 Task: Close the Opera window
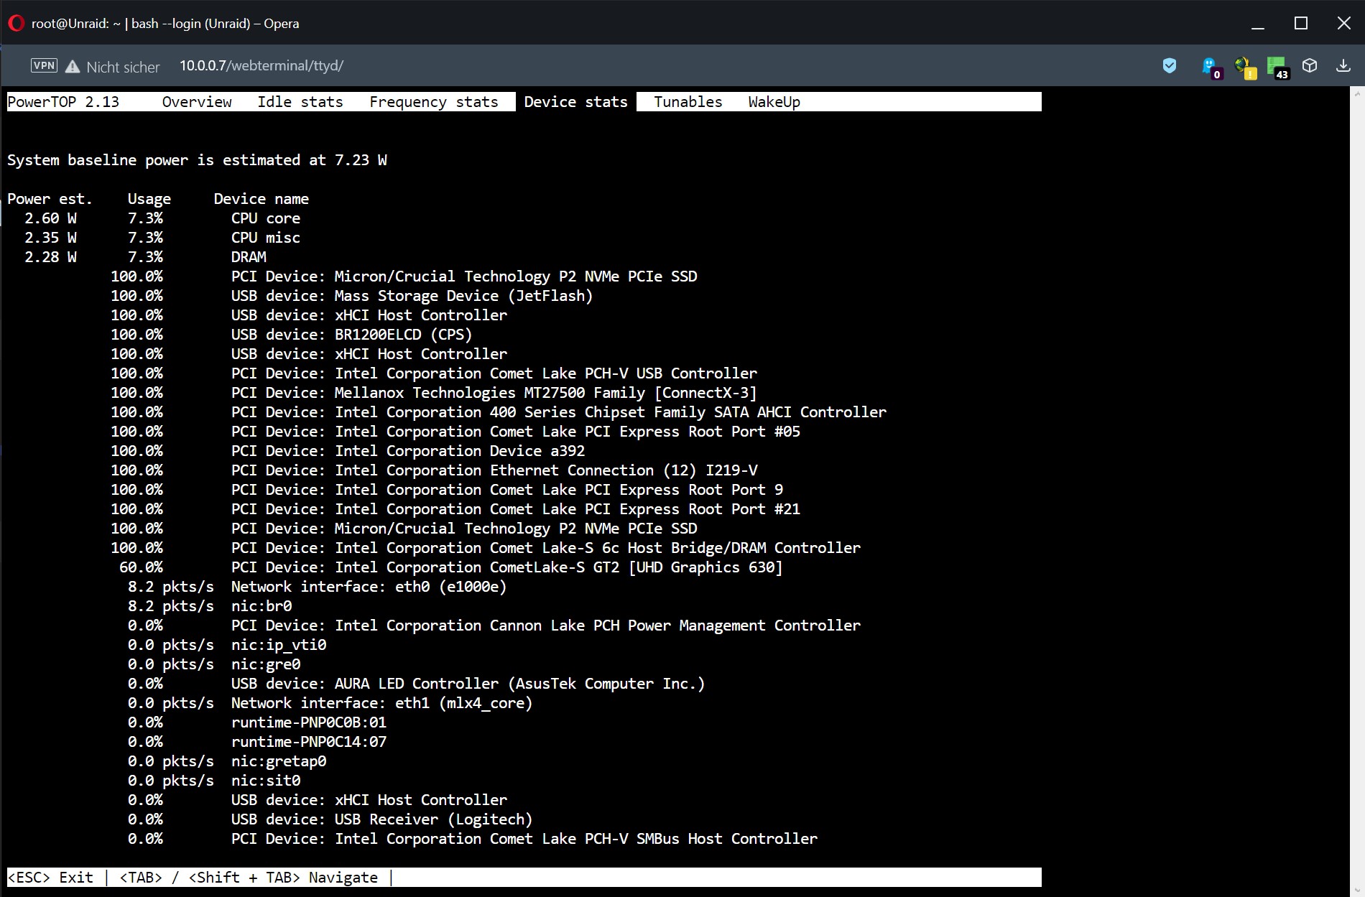1344,23
